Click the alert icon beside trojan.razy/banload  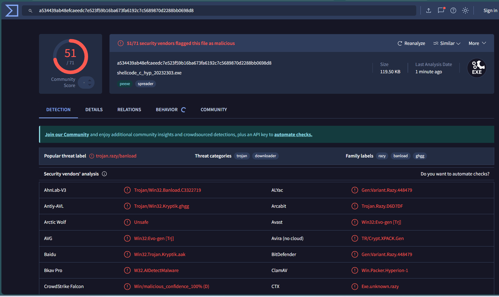pos(92,156)
